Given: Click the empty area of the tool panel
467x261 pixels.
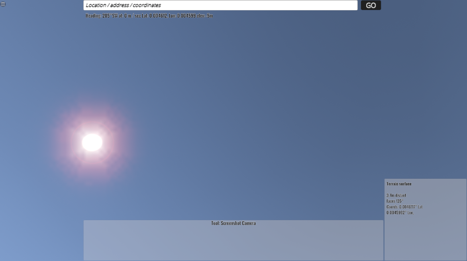Looking at the screenshot, I should (x=233, y=244).
